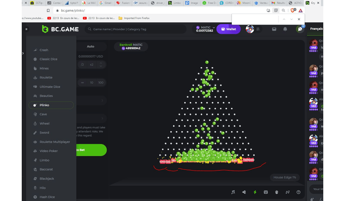Select Crash from the game menu
Viewport: 345px width, 201px height.
pos(44,50)
